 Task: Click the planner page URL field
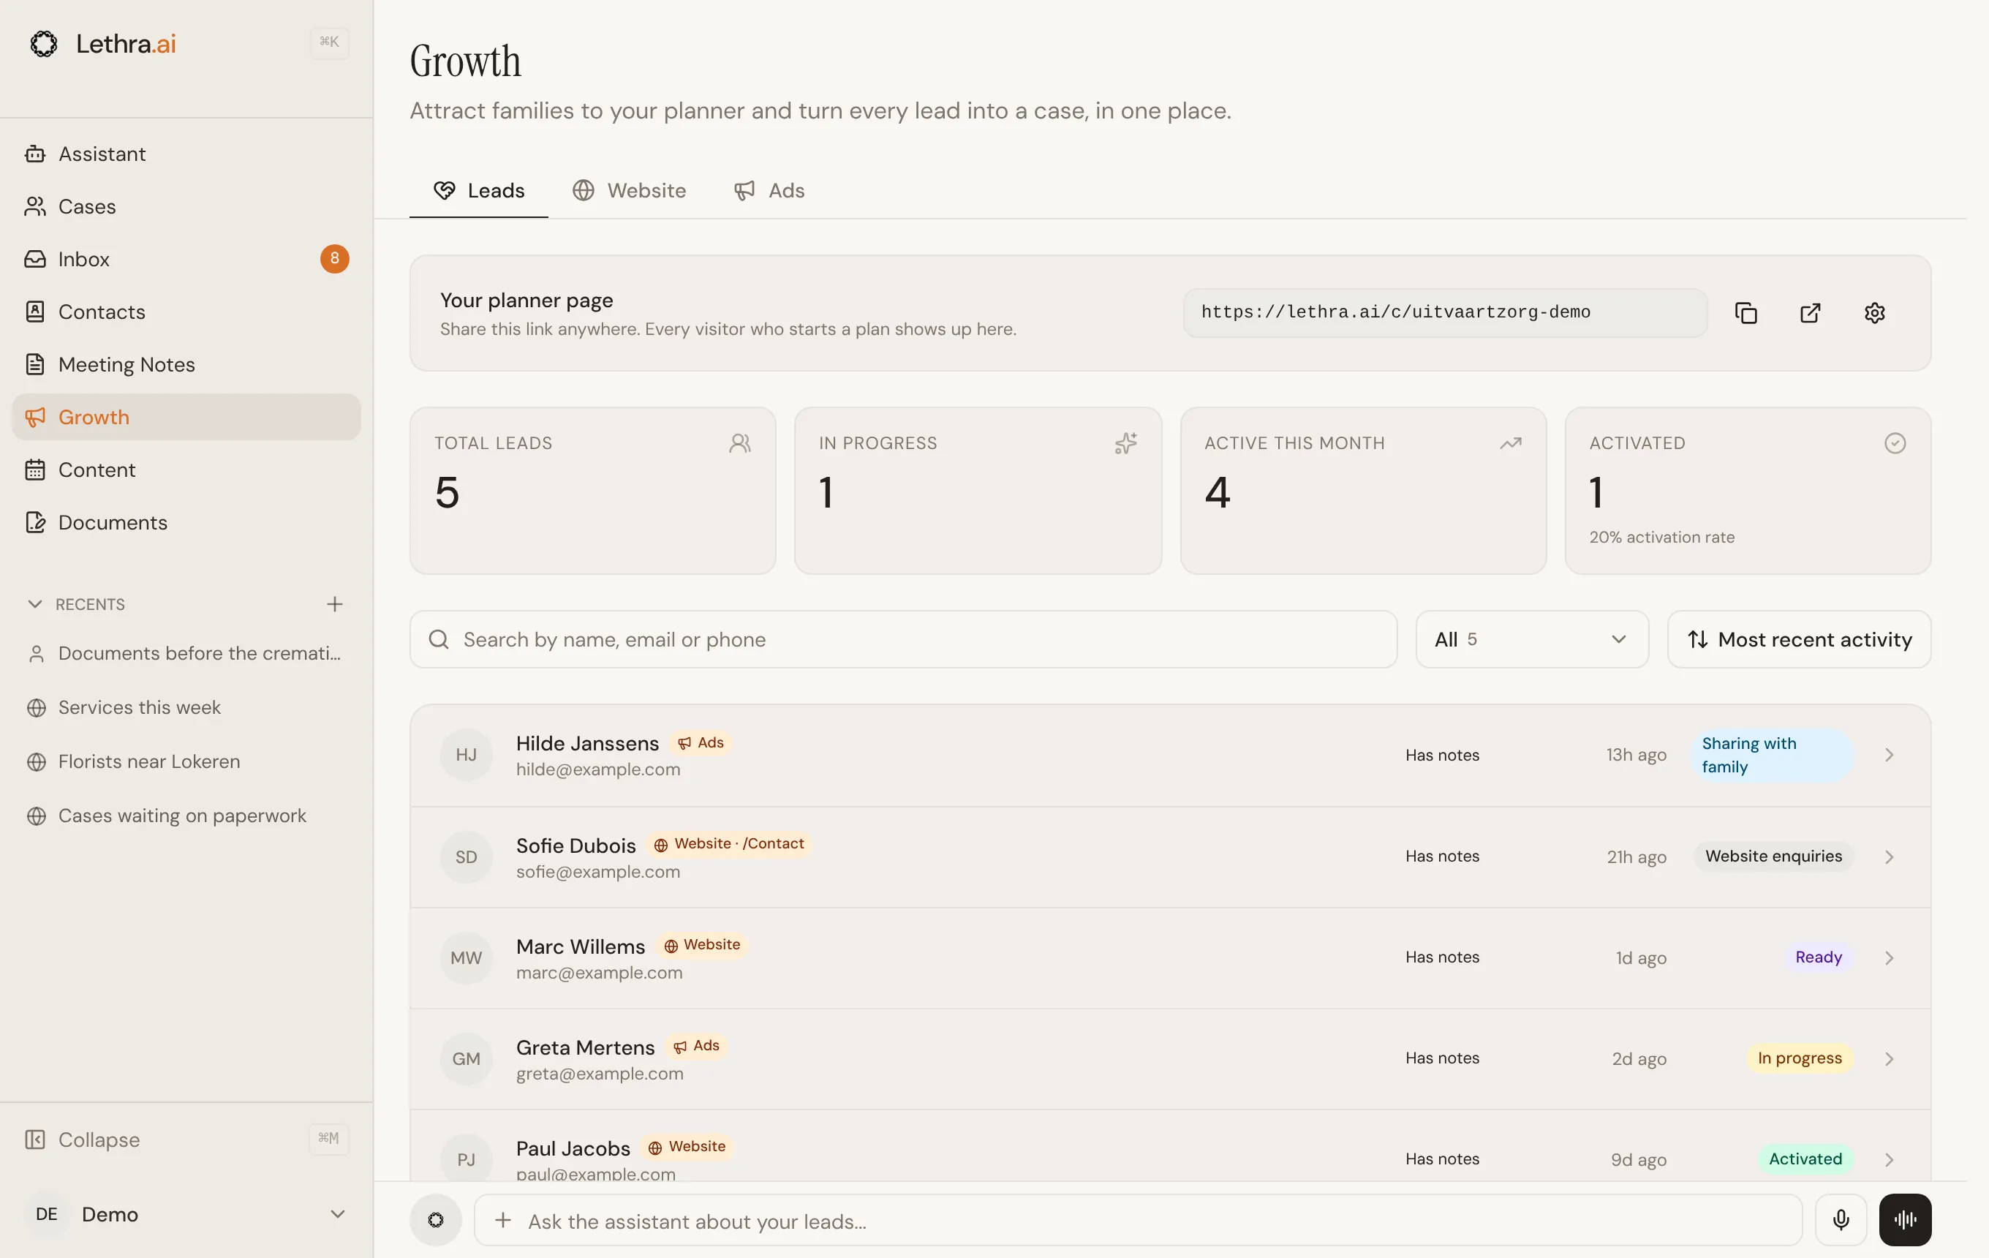coord(1445,312)
